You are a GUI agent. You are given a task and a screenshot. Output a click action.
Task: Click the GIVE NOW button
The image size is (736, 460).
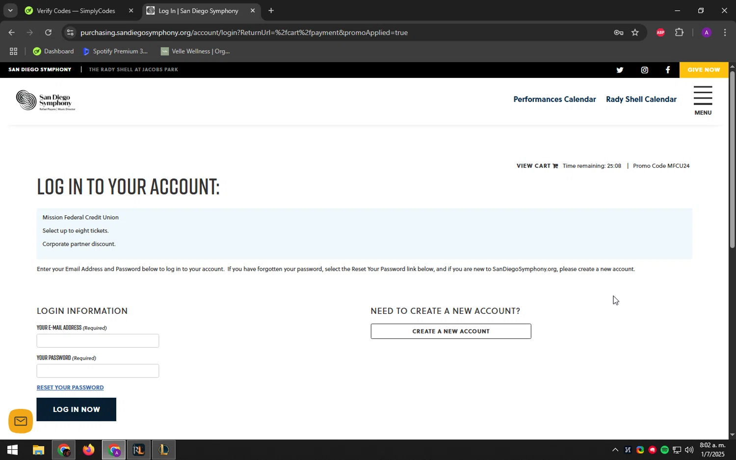point(704,70)
